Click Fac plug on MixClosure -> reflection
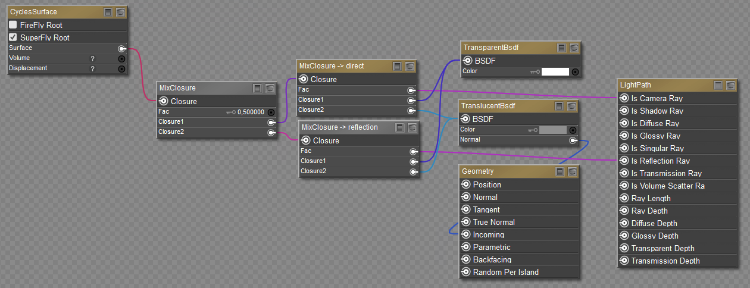Viewport: 750px width, 288px height. [x=414, y=151]
